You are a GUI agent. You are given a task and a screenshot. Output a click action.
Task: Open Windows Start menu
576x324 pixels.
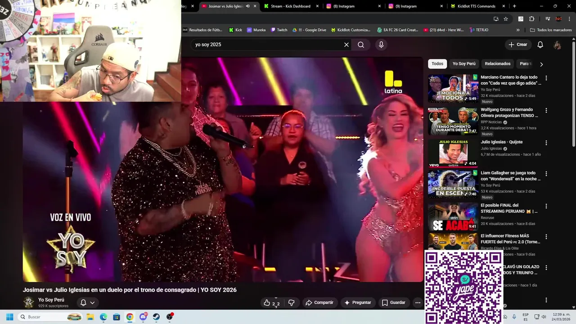tap(9, 317)
